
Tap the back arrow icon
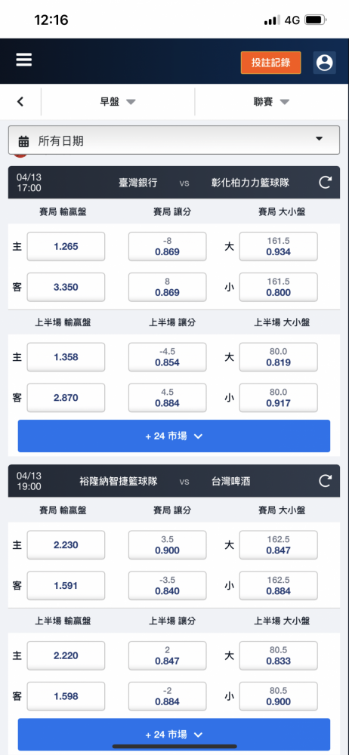click(x=20, y=102)
